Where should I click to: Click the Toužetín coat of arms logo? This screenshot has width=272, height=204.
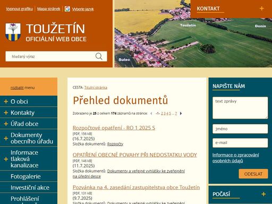13,32
